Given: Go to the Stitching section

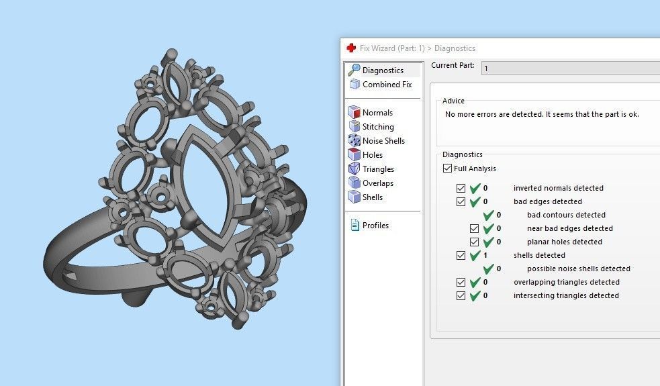Looking at the screenshot, I should (x=378, y=127).
